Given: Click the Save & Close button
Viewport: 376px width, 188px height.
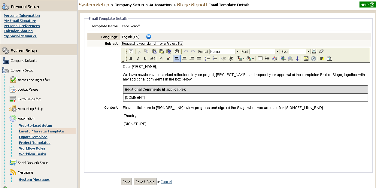Looking at the screenshot, I should [145, 182].
